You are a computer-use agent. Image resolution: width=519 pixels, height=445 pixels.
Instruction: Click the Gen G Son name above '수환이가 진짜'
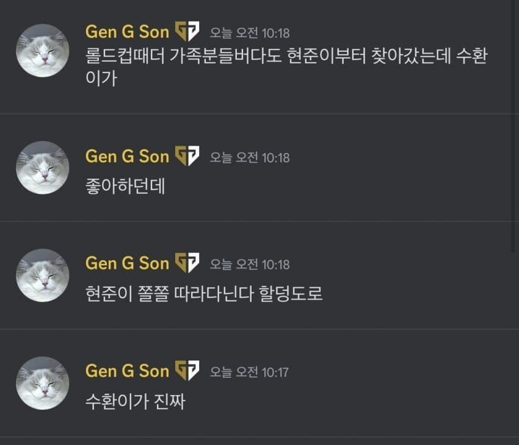pos(127,371)
